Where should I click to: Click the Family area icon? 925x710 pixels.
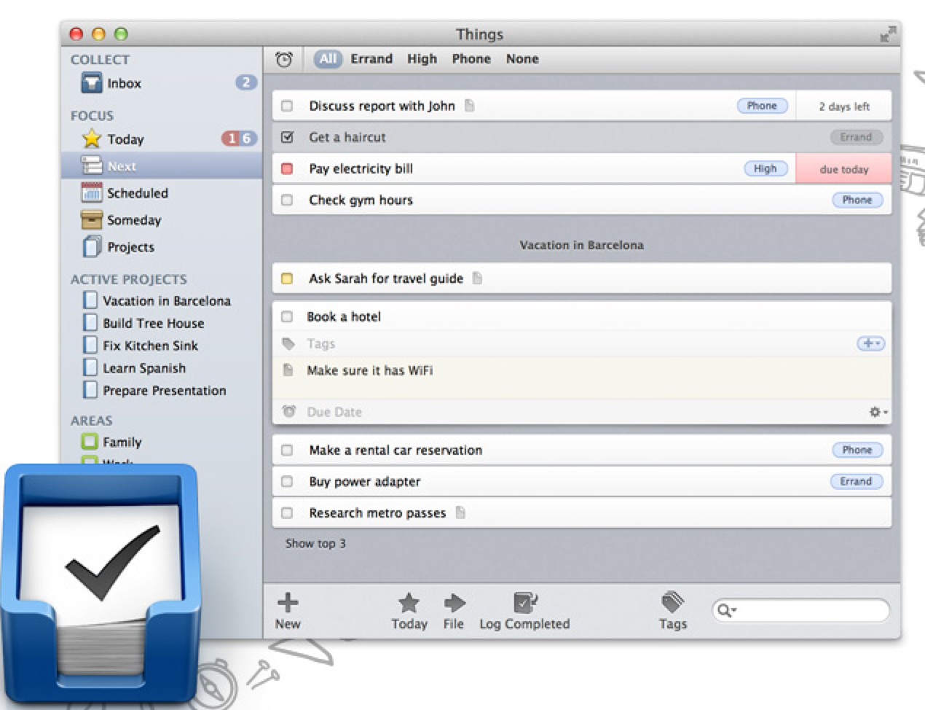90,442
